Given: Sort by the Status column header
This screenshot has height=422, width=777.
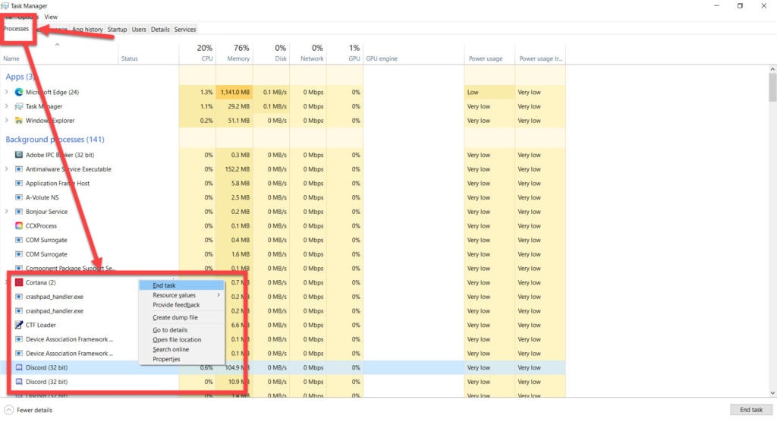Looking at the screenshot, I should 149,53.
